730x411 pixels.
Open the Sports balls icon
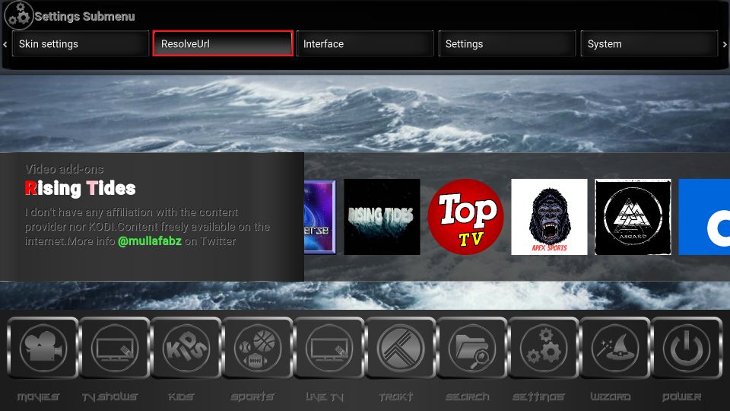click(258, 348)
